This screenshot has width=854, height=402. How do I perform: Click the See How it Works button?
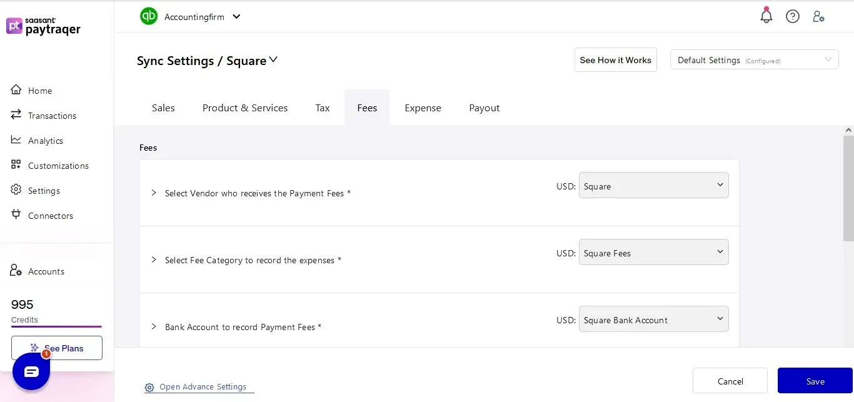tap(616, 60)
